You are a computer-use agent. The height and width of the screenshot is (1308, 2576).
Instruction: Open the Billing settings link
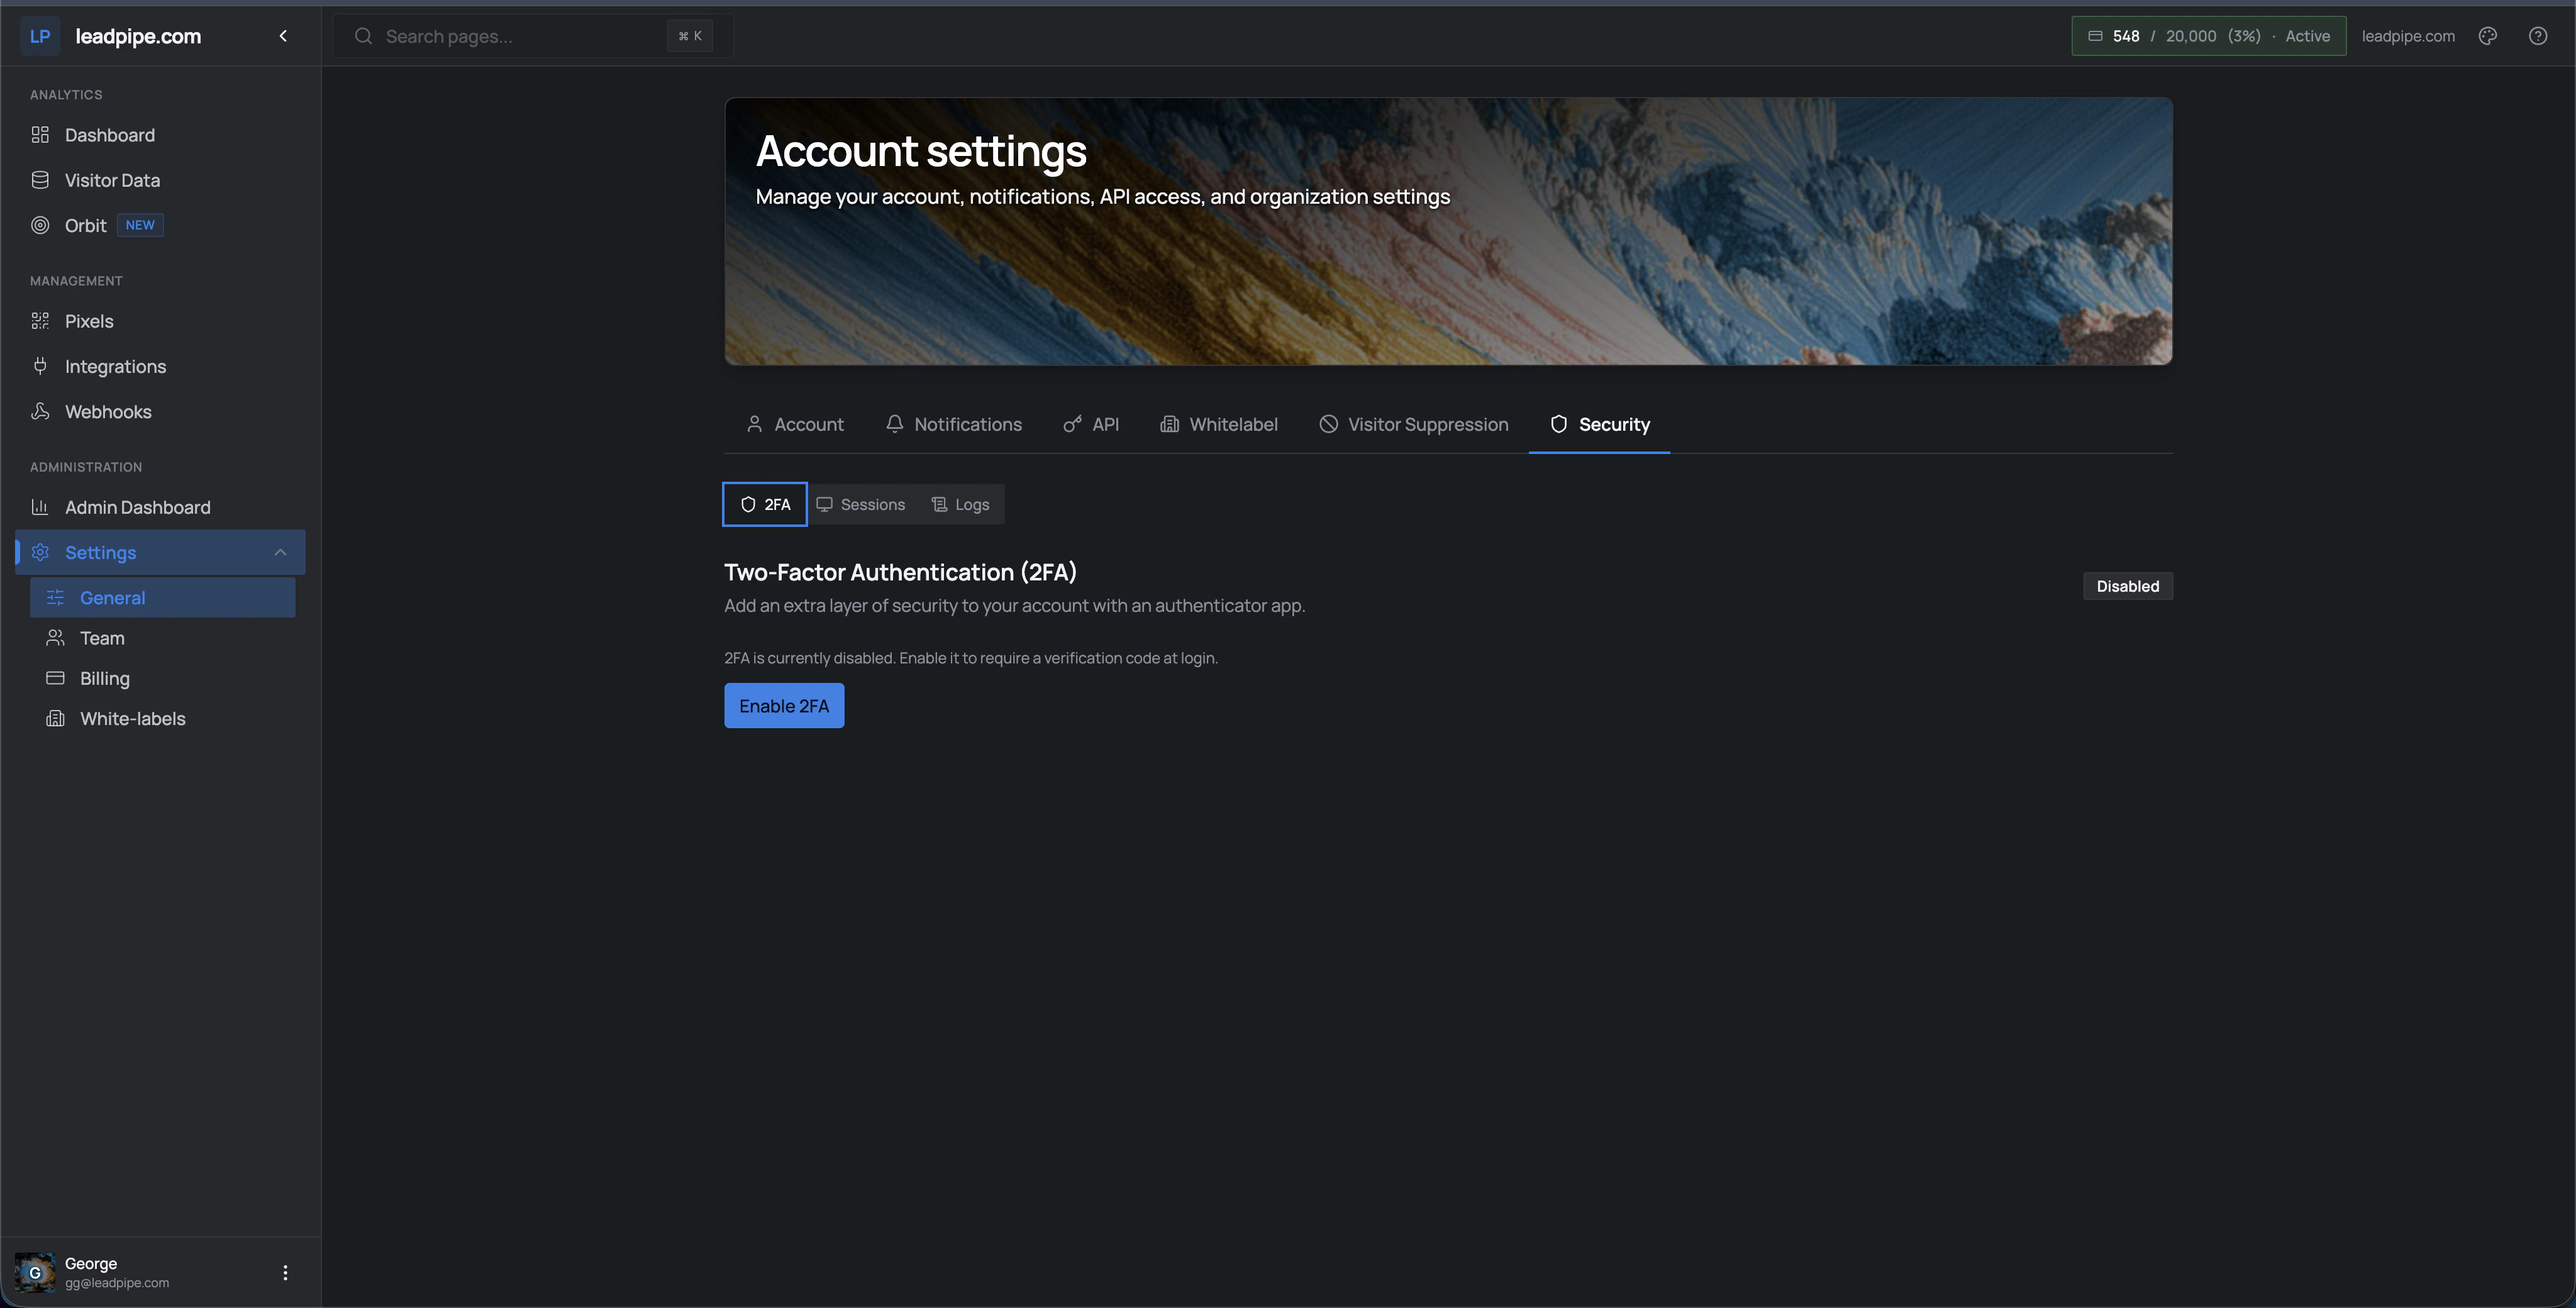tap(104, 678)
